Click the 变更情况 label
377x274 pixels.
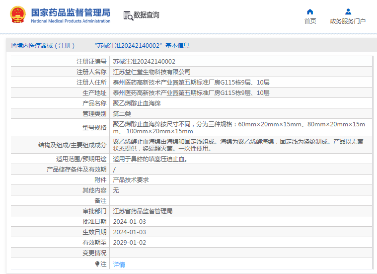click(94, 253)
